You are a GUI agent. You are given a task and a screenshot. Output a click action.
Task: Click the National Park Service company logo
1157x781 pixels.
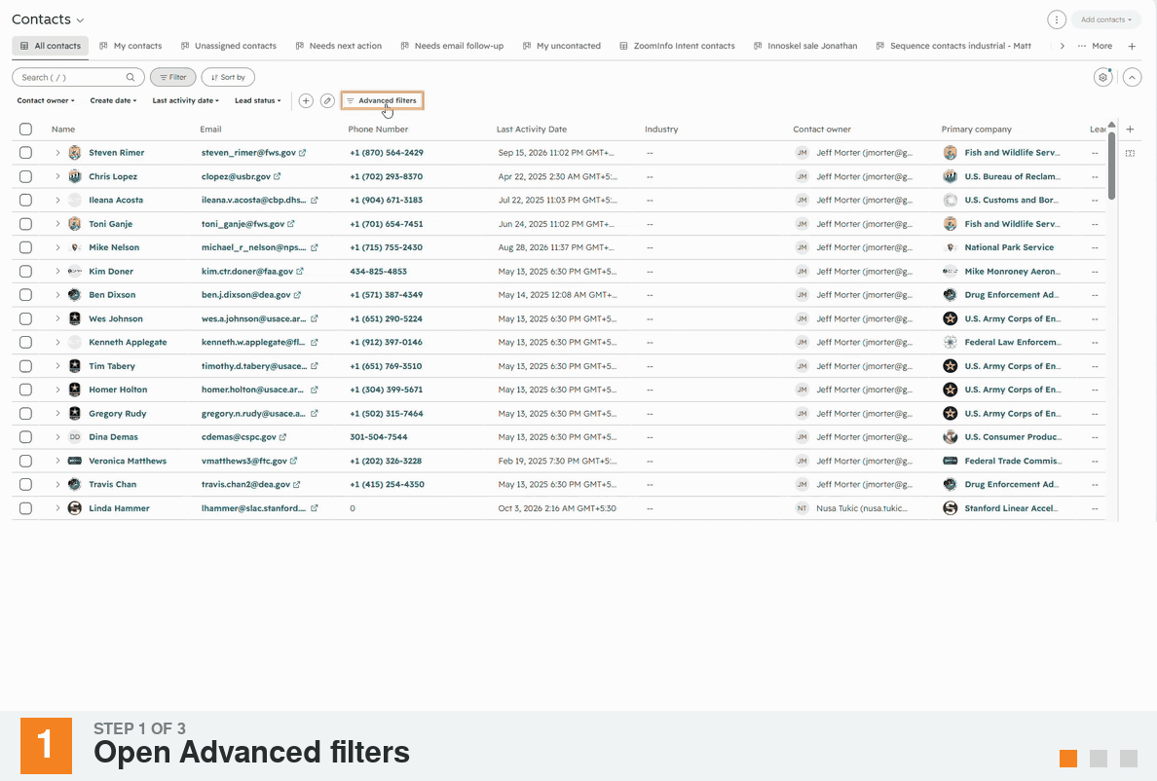click(951, 247)
